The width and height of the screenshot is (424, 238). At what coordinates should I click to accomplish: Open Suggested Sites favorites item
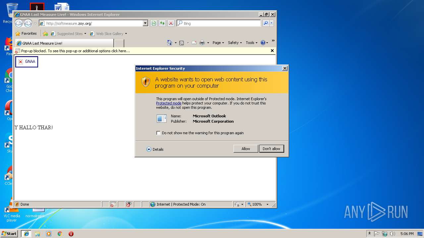tap(68, 34)
